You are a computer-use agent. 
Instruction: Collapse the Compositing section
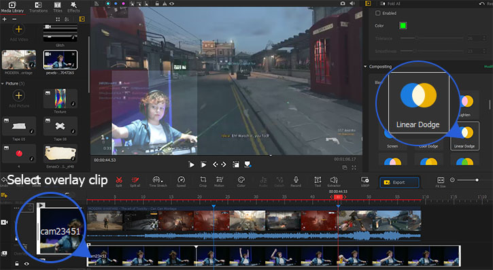click(x=366, y=67)
